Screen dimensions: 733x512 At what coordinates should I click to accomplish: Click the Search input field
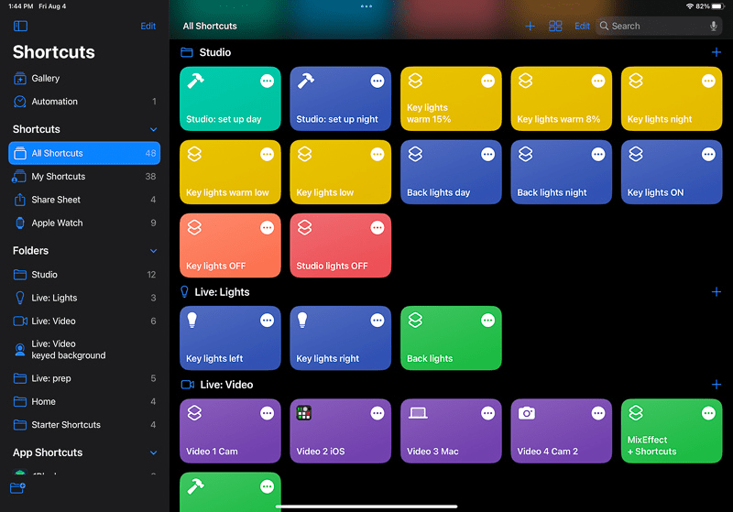659,27
